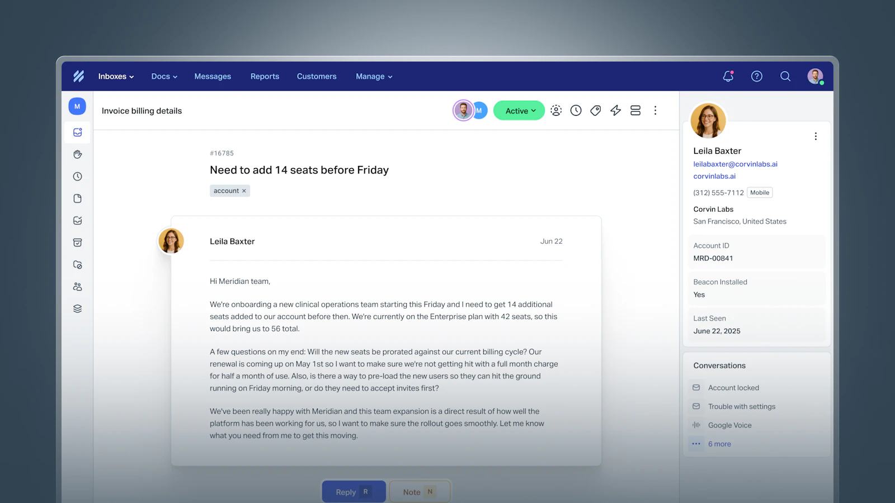Open the search magnifier icon

(785, 76)
